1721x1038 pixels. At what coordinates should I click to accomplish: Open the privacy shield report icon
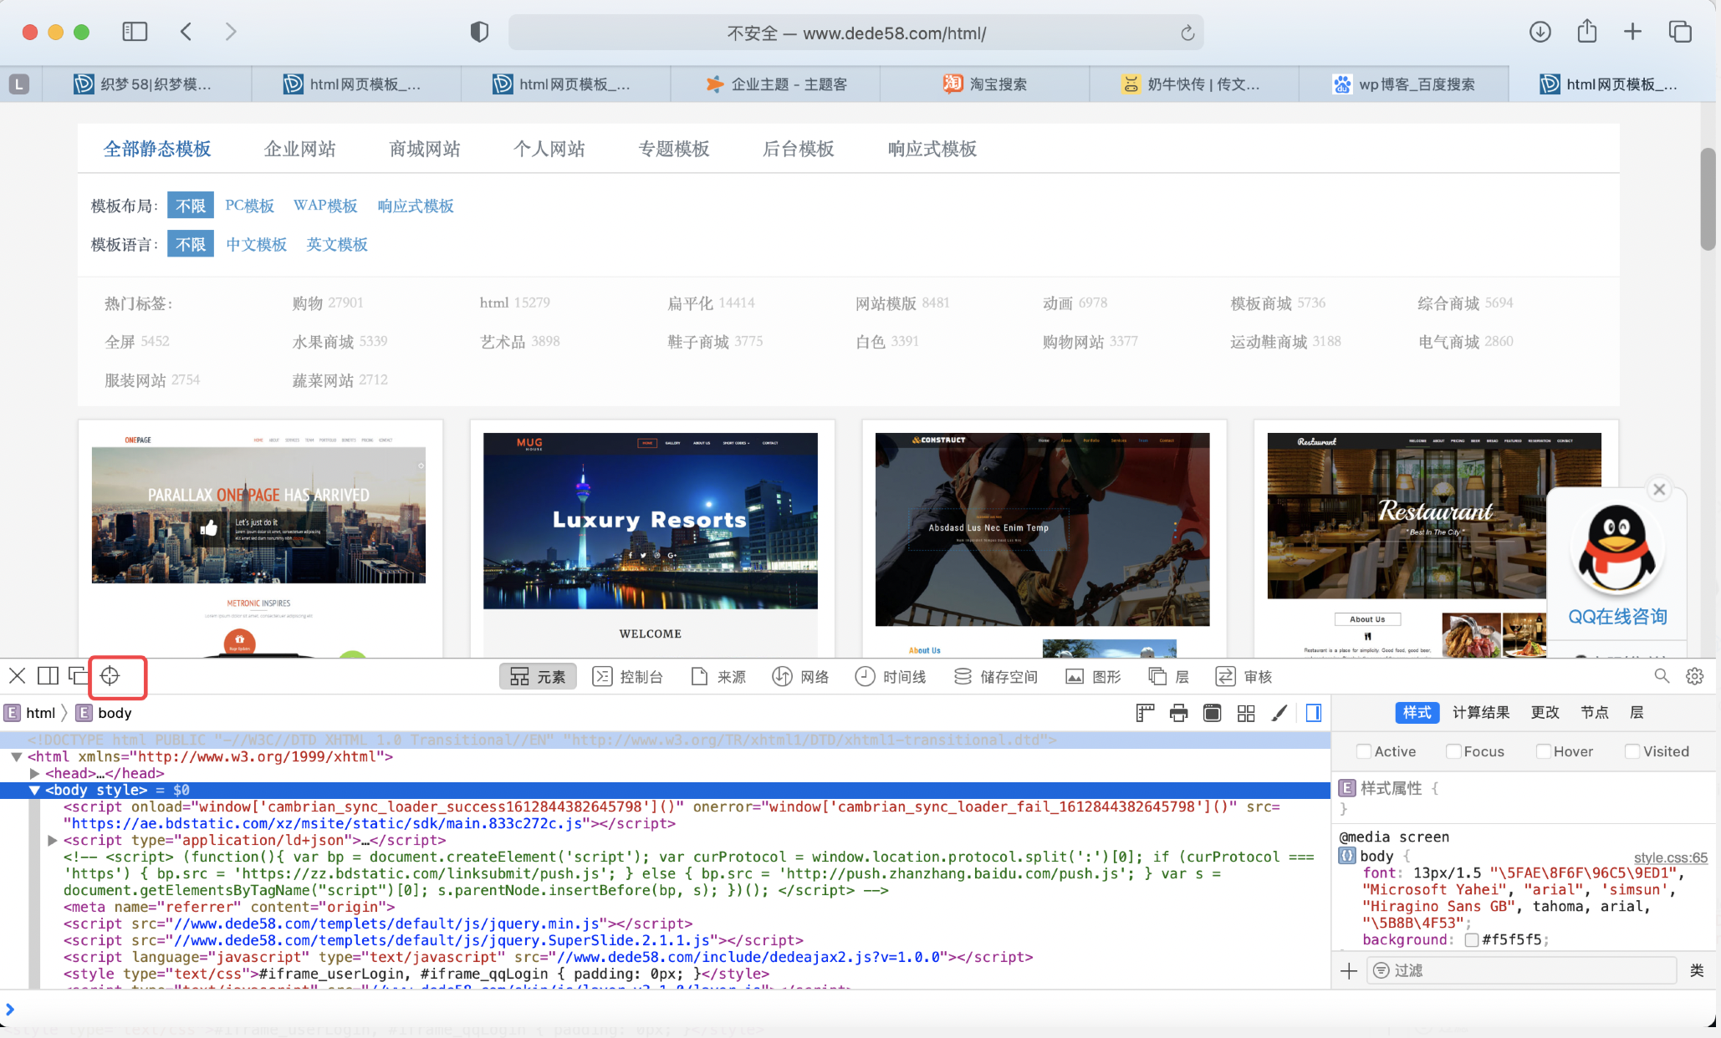pos(479,33)
